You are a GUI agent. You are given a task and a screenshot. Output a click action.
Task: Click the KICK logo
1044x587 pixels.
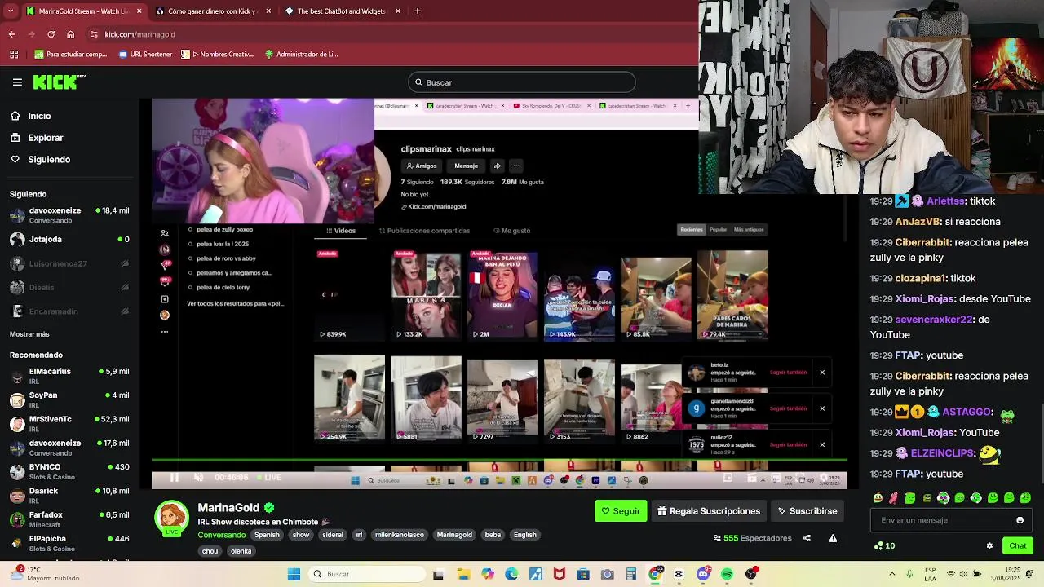click(x=59, y=82)
